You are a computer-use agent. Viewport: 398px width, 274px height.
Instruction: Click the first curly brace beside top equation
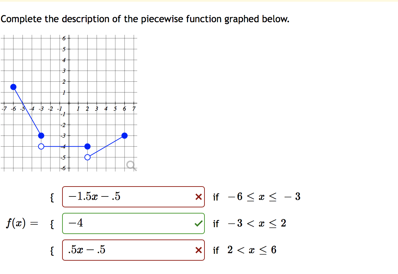click(x=52, y=197)
